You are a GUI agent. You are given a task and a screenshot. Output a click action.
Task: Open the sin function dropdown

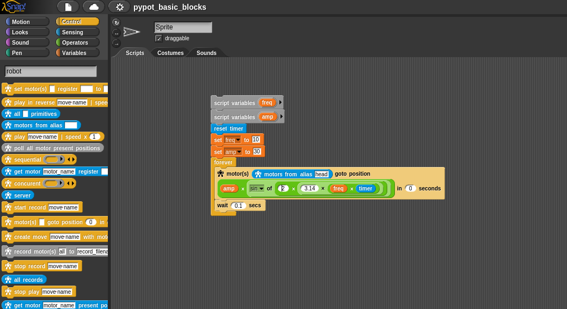(261, 189)
